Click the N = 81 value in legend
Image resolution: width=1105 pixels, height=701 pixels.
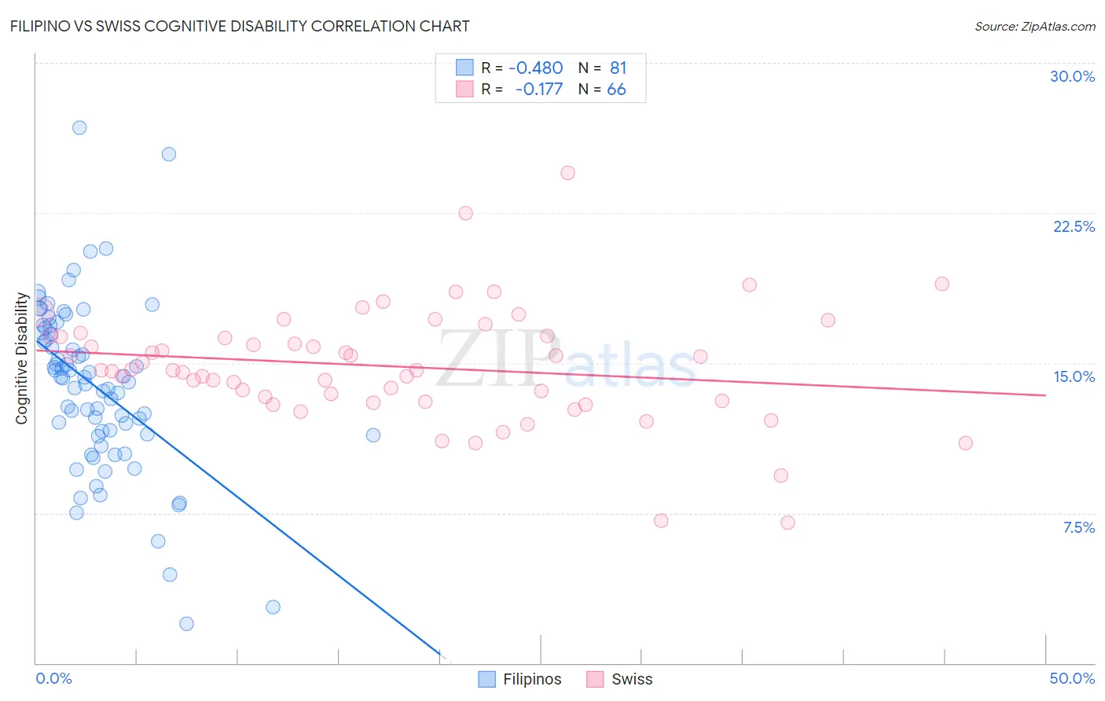tap(602, 68)
